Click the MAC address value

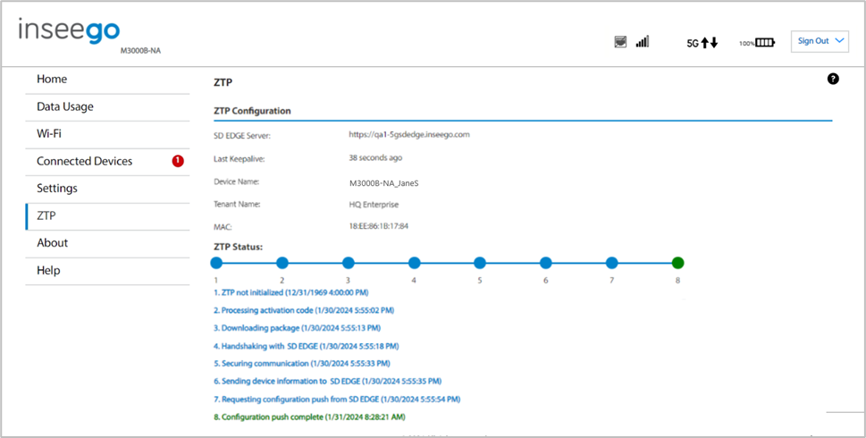[x=378, y=226]
